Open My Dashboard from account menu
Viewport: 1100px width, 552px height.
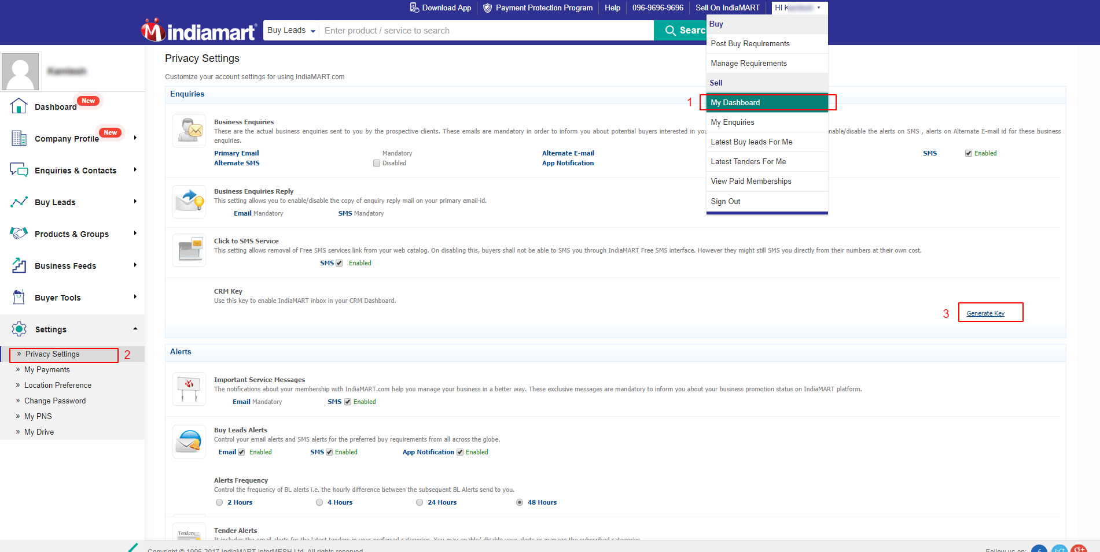767,102
